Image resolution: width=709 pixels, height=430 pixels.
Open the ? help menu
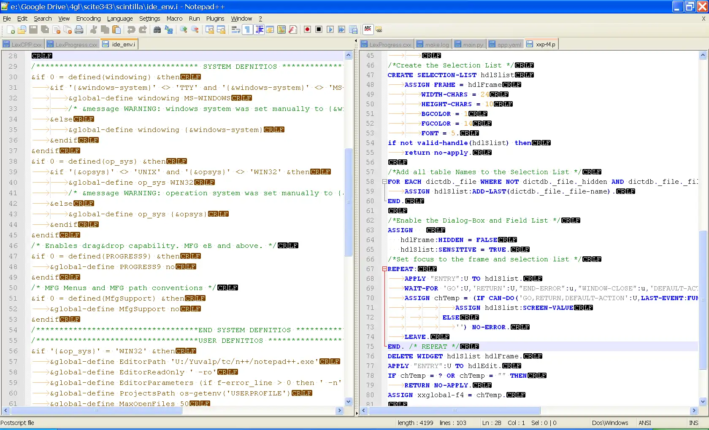(x=260, y=19)
